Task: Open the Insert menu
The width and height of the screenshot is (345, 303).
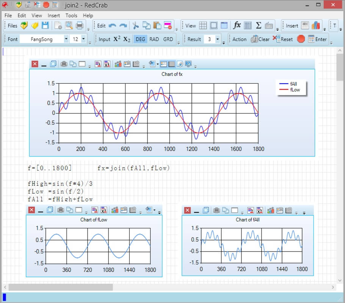Action: [53, 16]
